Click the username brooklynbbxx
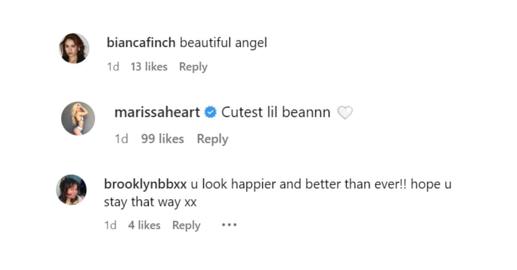The width and height of the screenshot is (517, 270). pos(145,184)
